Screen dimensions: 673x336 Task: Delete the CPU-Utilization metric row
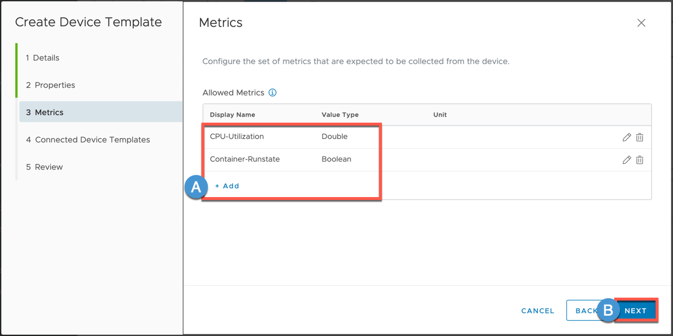639,137
